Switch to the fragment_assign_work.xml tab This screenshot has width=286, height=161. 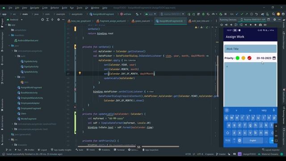click(111, 21)
